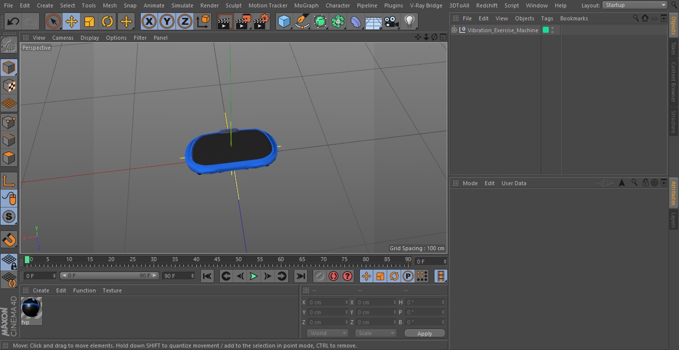Screen dimensions: 679x350
Task: Open the attribute manager User Data menu
Action: click(x=513, y=183)
